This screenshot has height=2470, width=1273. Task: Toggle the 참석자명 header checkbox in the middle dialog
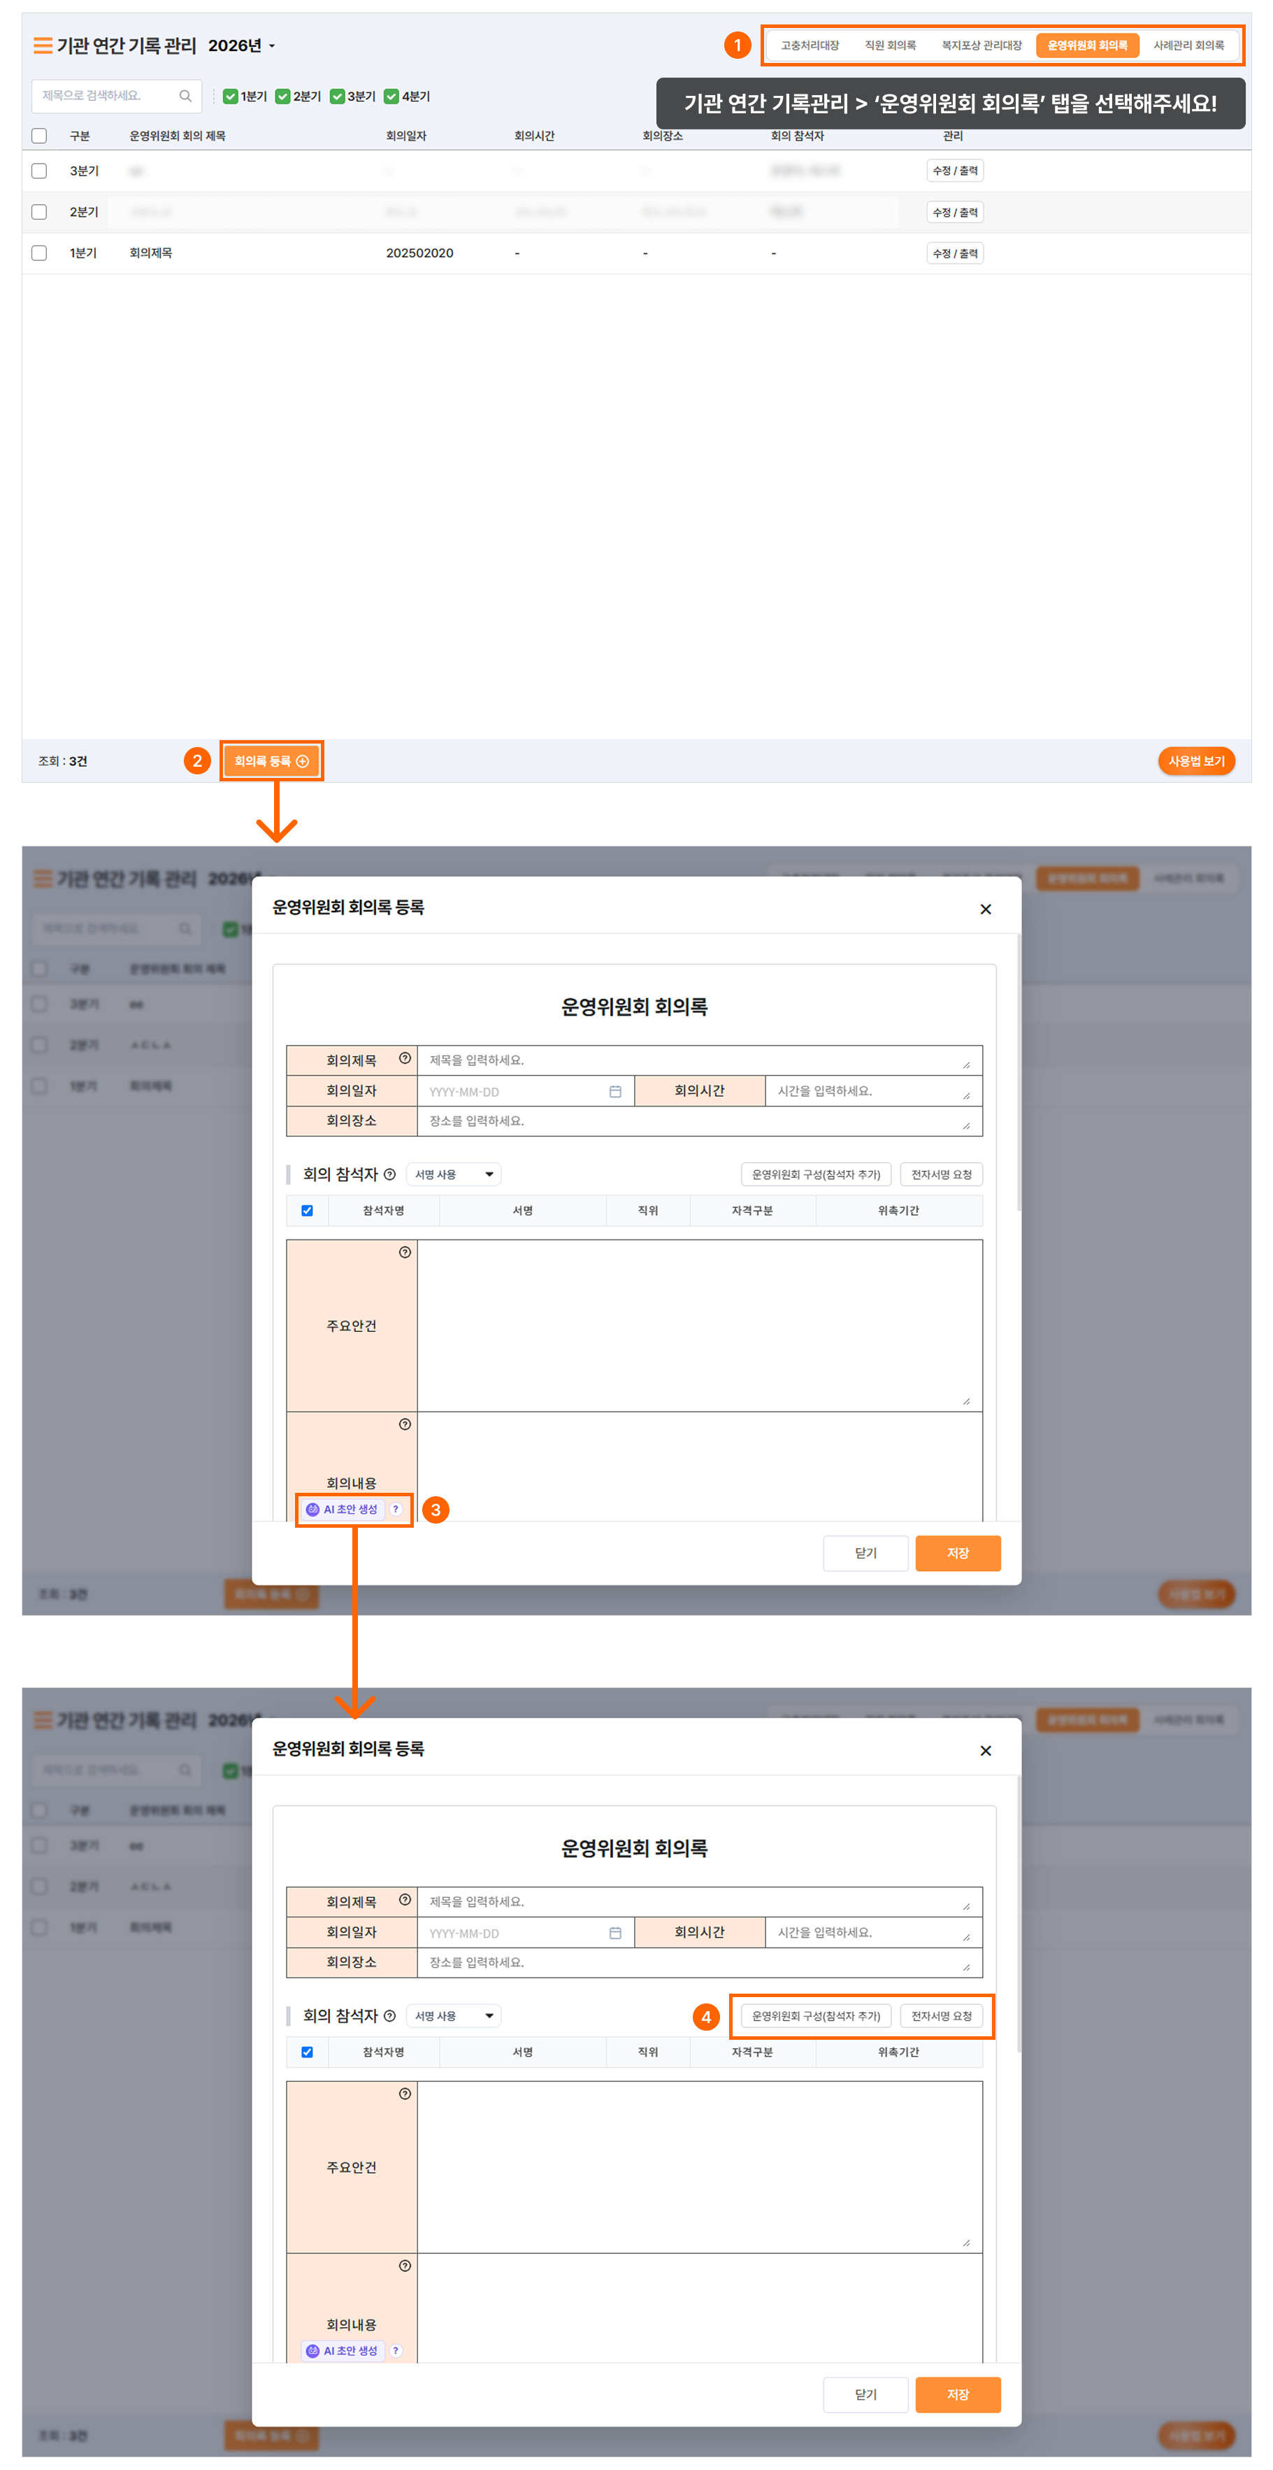307,1210
